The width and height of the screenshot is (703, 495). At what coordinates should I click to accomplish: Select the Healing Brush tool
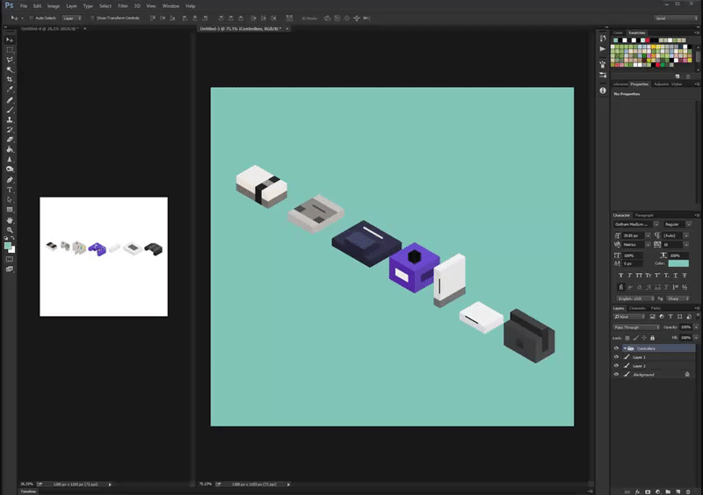coord(10,100)
